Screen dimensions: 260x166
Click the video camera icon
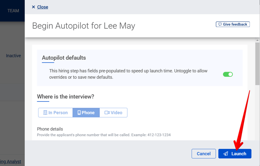(107, 113)
